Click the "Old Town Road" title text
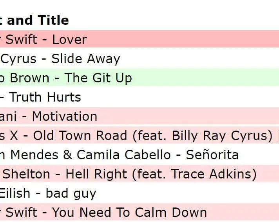The height and width of the screenshot is (222, 279). point(80,136)
